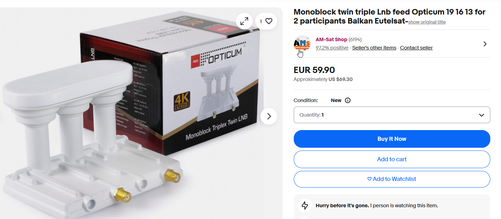Open the AM-Sat Shop seller link
The width and height of the screenshot is (501, 219).
point(331,39)
